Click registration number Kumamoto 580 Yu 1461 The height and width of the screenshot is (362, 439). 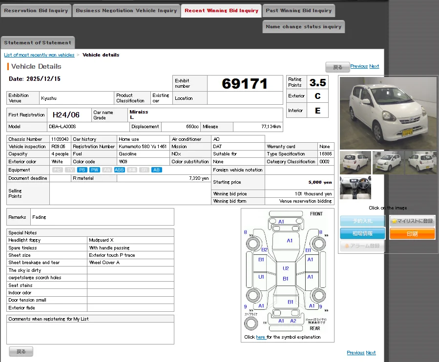pos(143,146)
